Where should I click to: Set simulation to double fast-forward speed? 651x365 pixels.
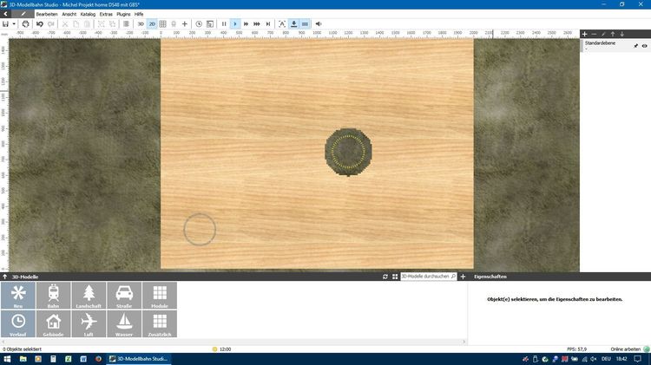click(247, 24)
